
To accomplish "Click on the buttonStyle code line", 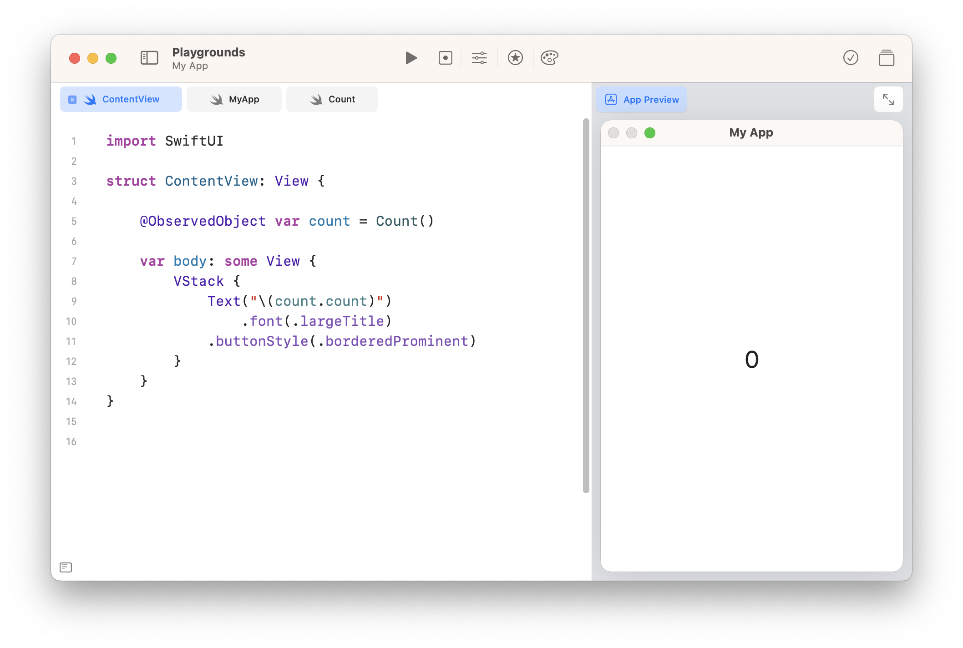I will pyautogui.click(x=342, y=341).
